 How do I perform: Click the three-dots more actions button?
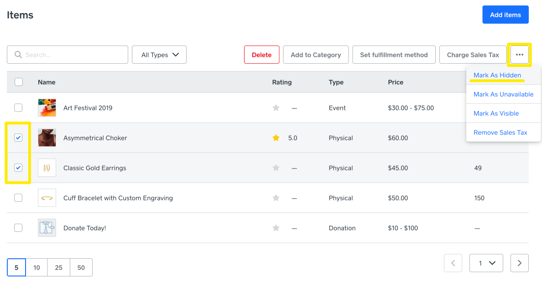tap(520, 55)
